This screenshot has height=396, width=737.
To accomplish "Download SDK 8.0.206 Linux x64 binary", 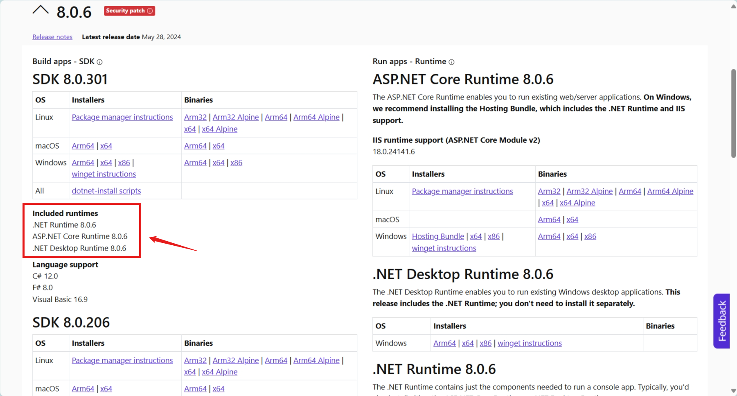I will coord(190,372).
